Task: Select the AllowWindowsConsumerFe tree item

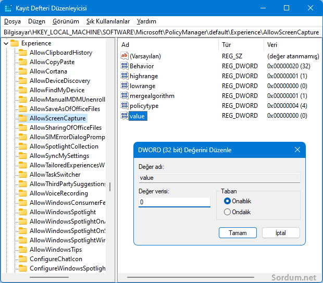Action: click(67, 203)
